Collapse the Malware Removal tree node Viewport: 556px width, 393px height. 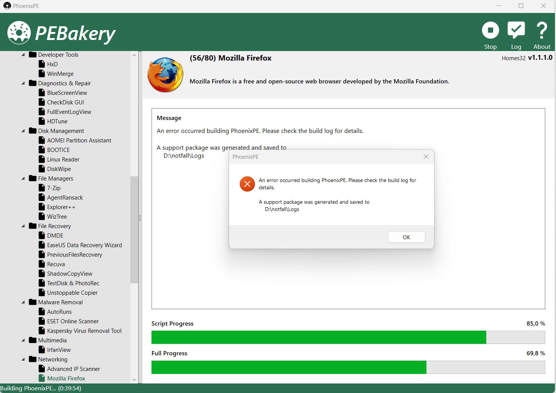23,302
